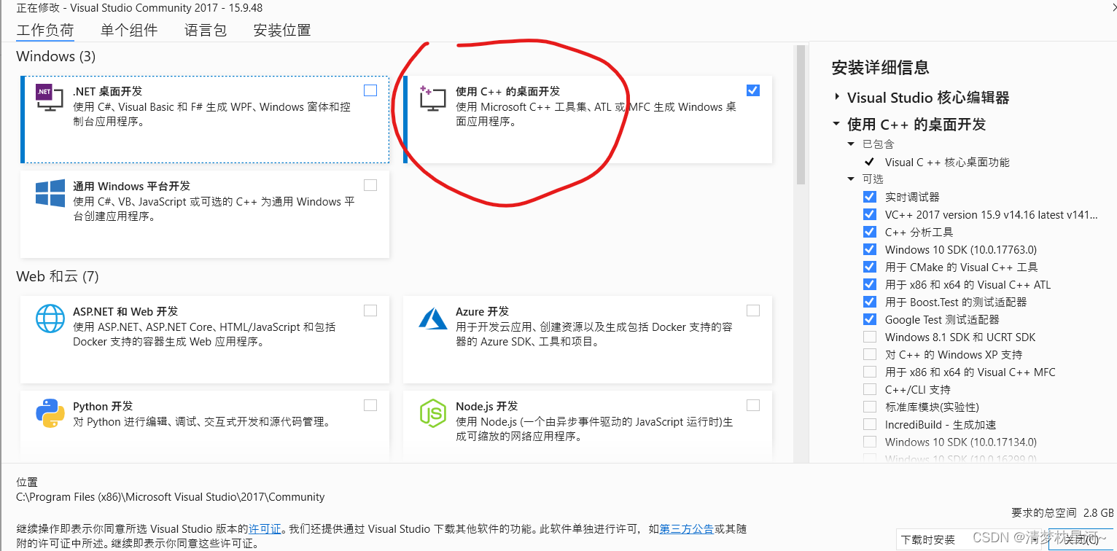Toggle 用于 Boost.Test 的测试适配器 checkbox
Image resolution: width=1117 pixels, height=551 pixels.
[869, 302]
